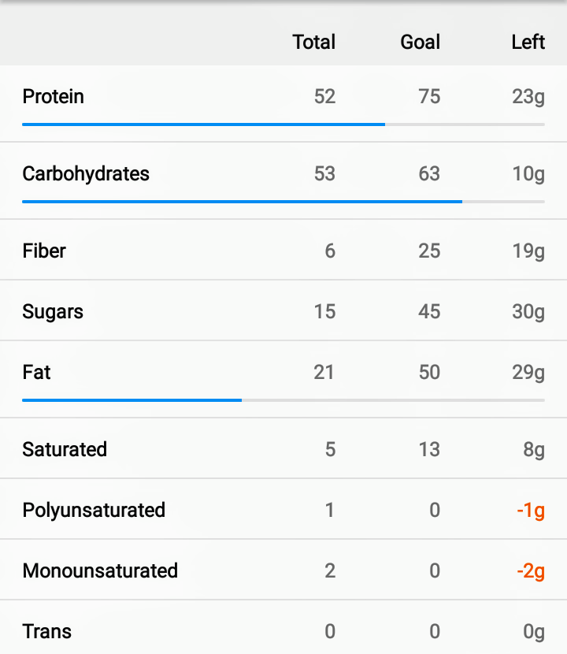Click the Fat progress bar
The width and height of the screenshot is (567, 654).
tap(283, 400)
